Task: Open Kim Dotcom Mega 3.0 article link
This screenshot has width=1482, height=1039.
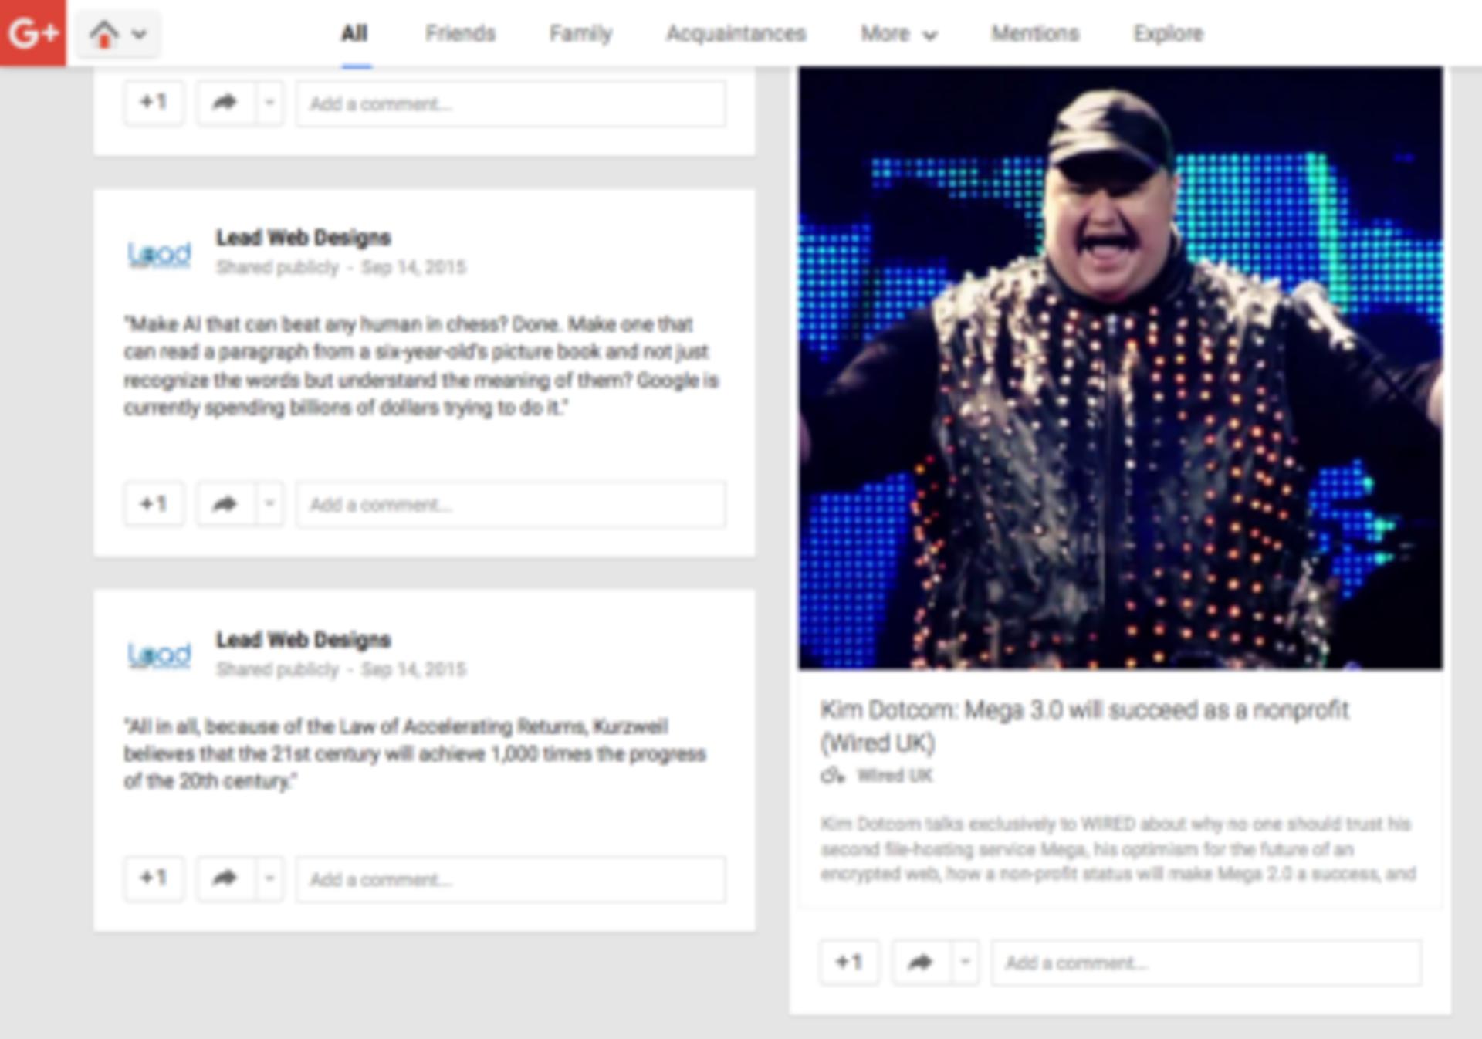Action: pyautogui.click(x=1084, y=726)
